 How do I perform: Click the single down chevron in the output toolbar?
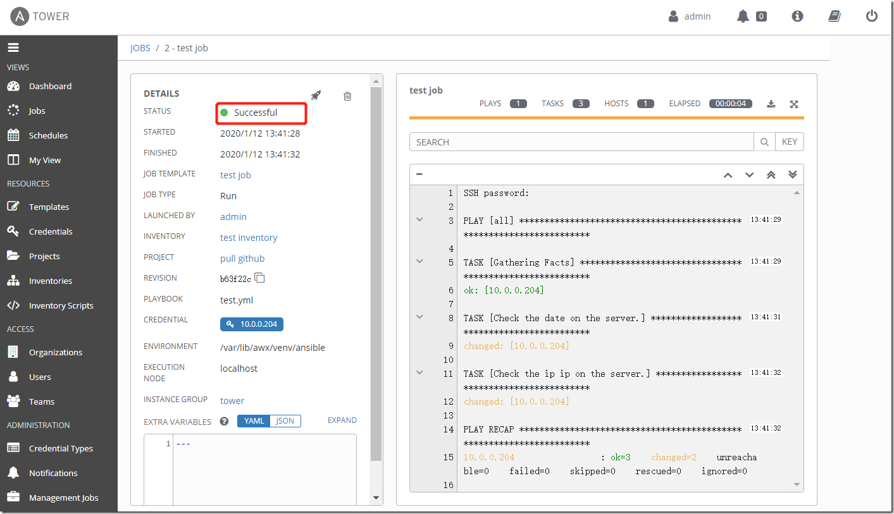(749, 175)
